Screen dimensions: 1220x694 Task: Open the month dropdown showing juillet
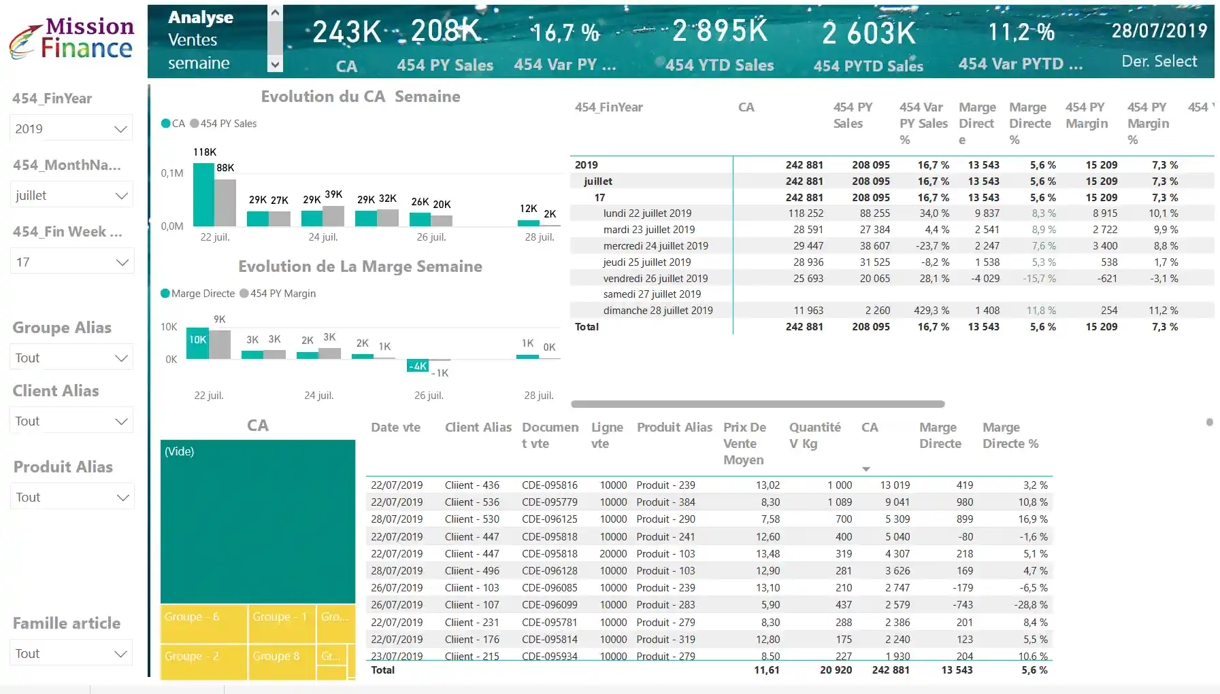point(71,195)
